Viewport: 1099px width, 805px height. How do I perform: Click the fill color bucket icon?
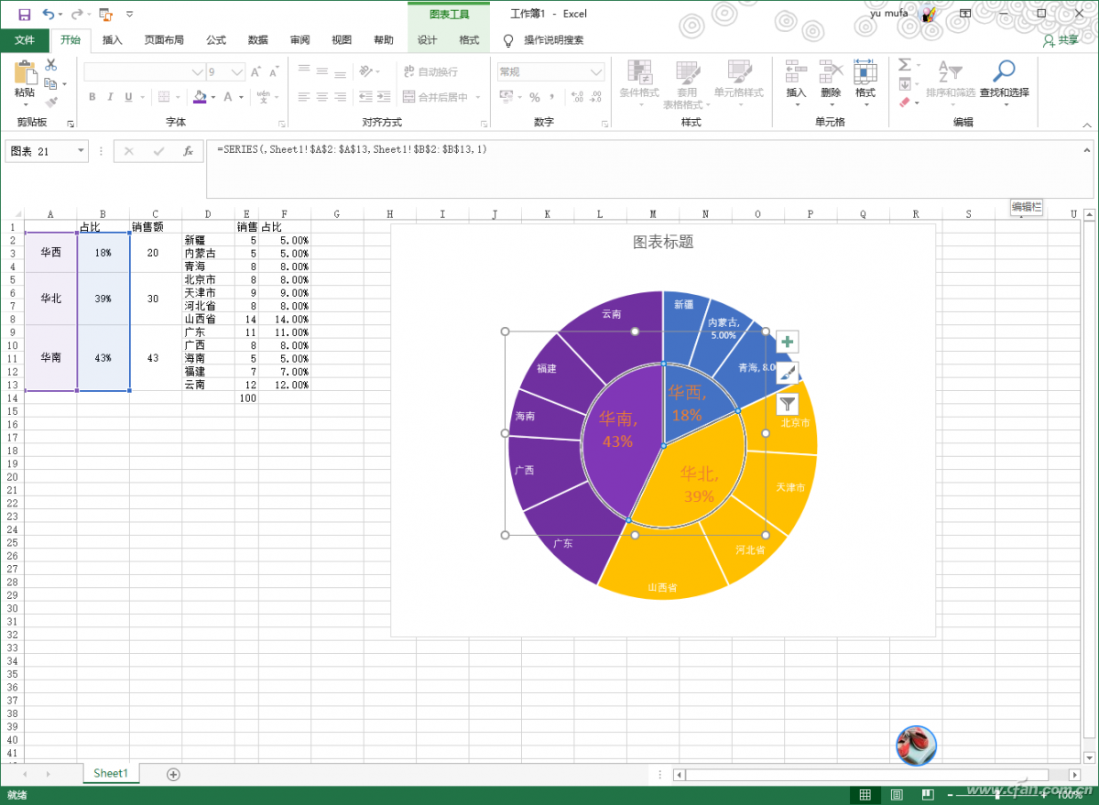coord(200,97)
